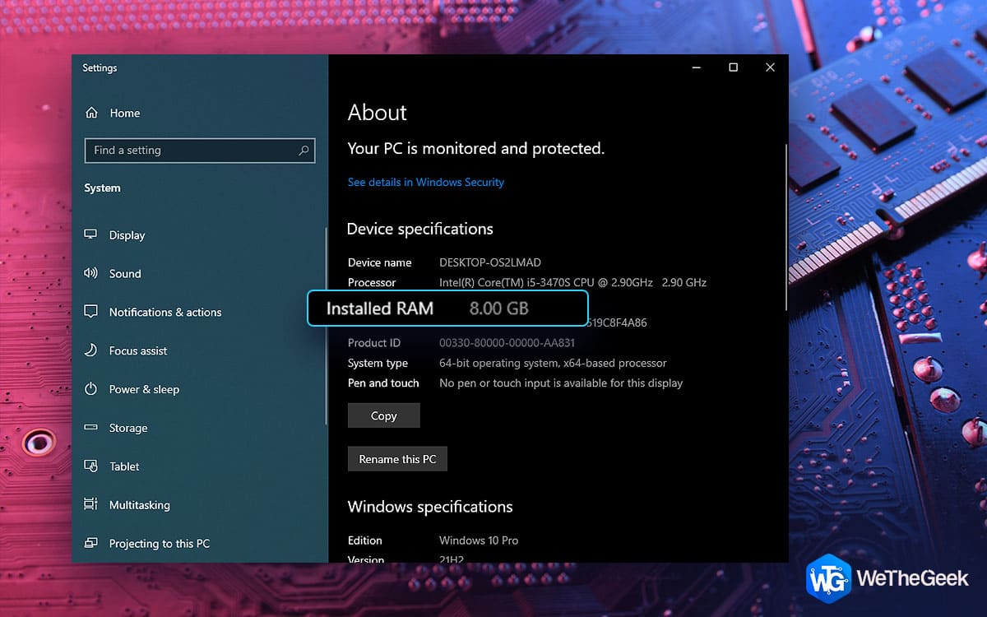Viewport: 987px width, 617px height.
Task: Click the System section label
Action: point(102,188)
